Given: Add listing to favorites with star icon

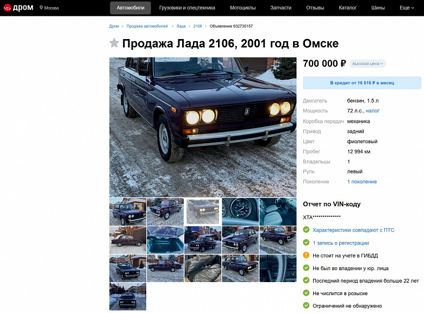Looking at the screenshot, I should pyautogui.click(x=114, y=43).
